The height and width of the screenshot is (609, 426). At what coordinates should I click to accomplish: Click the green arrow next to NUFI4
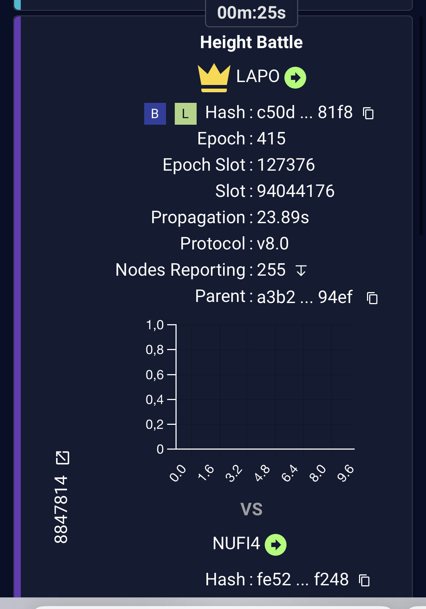pos(275,545)
